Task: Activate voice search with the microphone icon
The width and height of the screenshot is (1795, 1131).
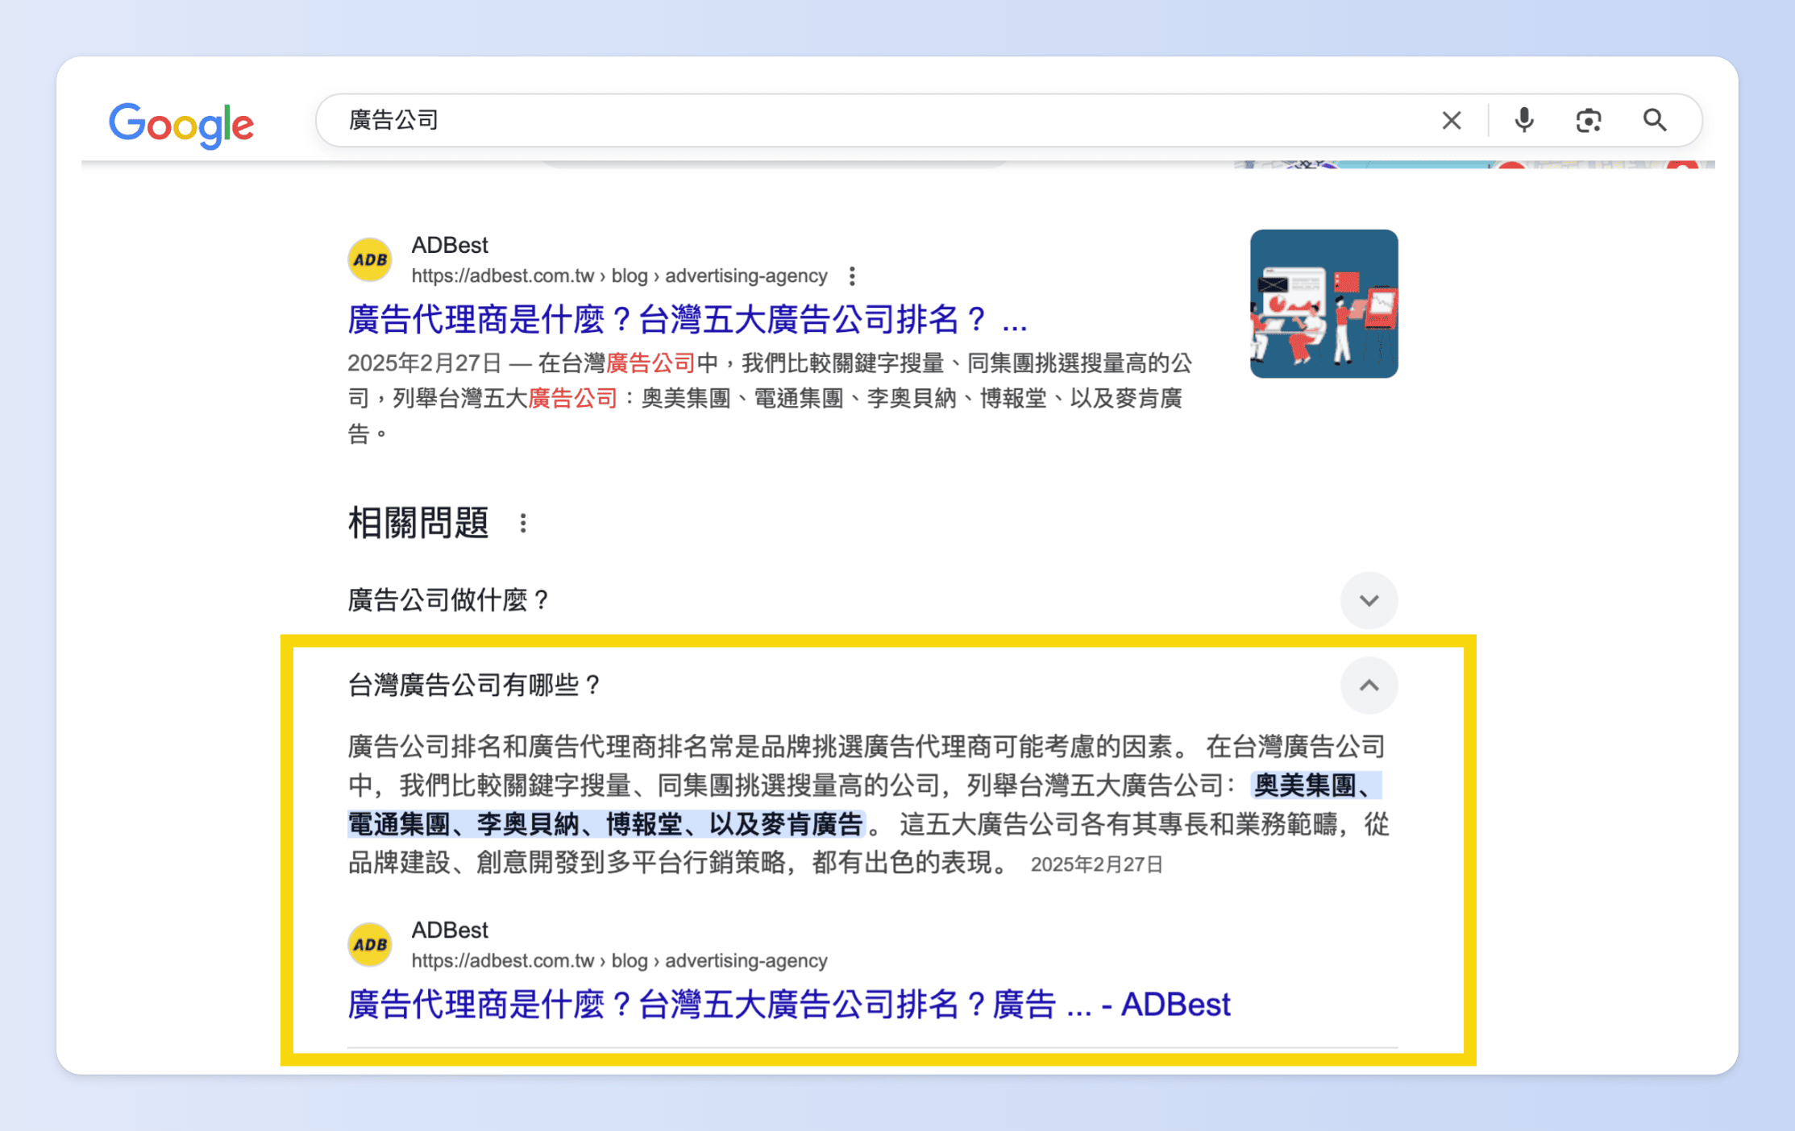Action: coord(1523,120)
